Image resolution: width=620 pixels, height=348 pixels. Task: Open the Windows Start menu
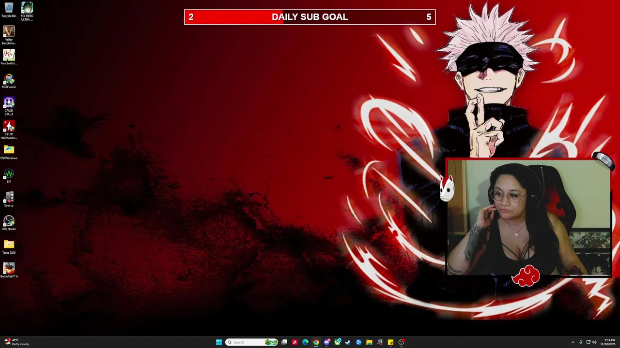tap(219, 342)
